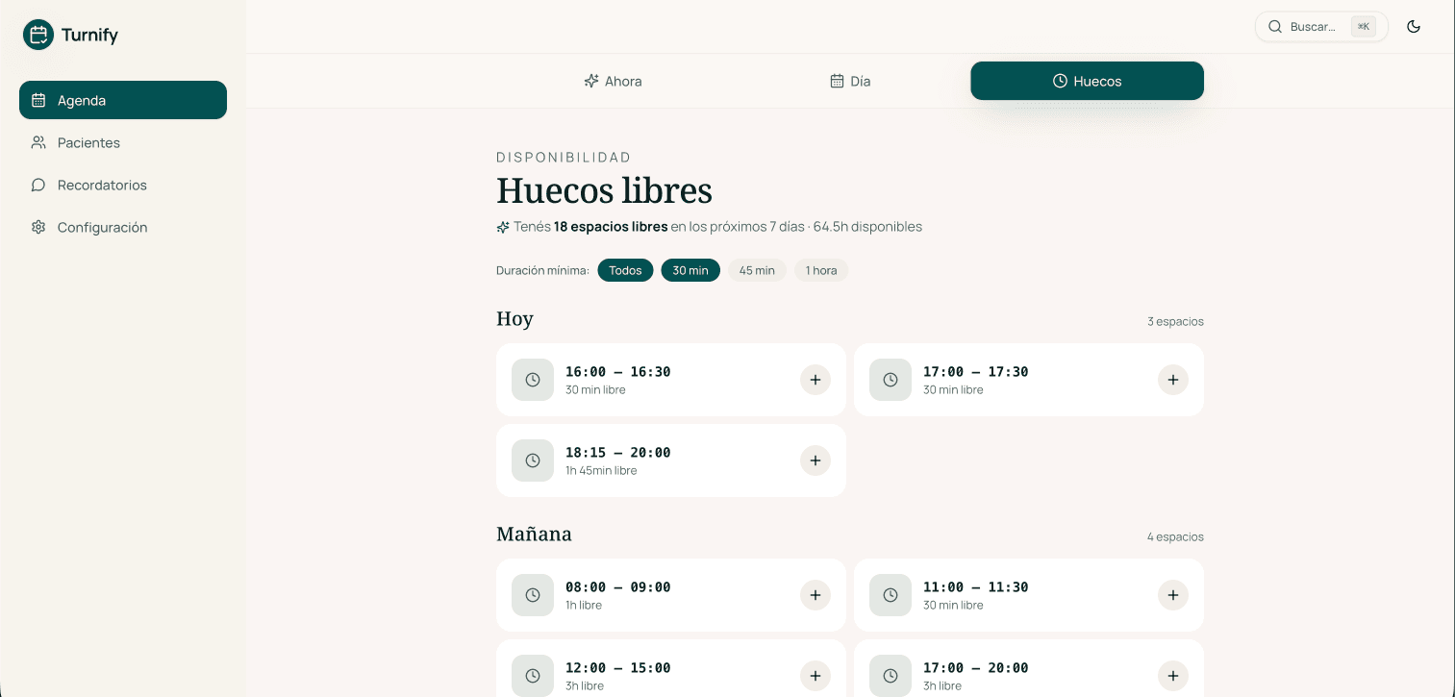Open the Ahora view

tap(613, 81)
